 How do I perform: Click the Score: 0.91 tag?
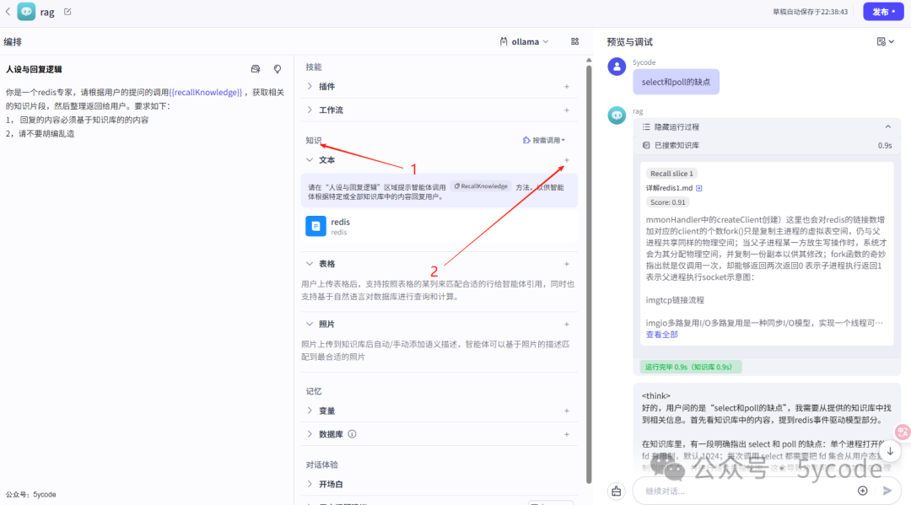(667, 202)
